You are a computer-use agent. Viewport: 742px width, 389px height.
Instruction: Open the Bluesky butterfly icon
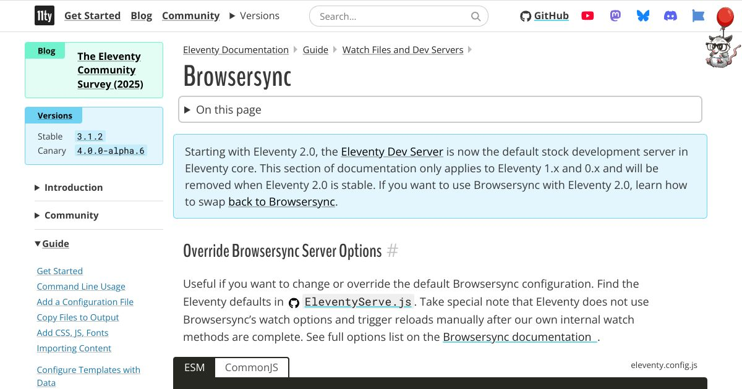coord(643,16)
